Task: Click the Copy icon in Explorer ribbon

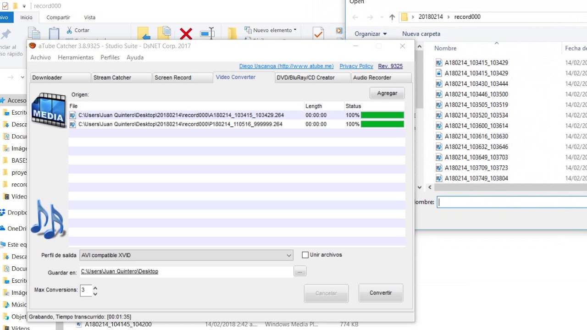Action: click(x=34, y=34)
